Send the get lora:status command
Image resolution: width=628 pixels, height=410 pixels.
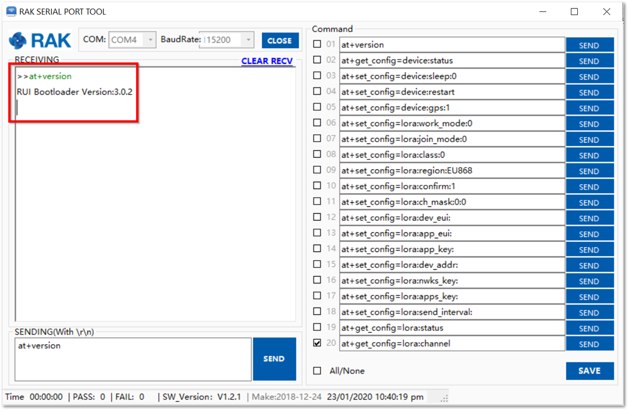(589, 329)
